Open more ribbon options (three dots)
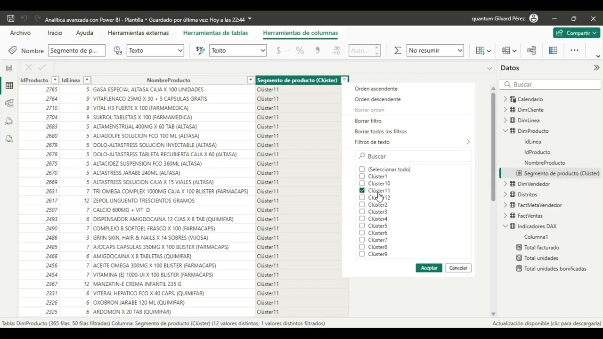Image resolution: width=603 pixels, height=339 pixels. pos(574,50)
